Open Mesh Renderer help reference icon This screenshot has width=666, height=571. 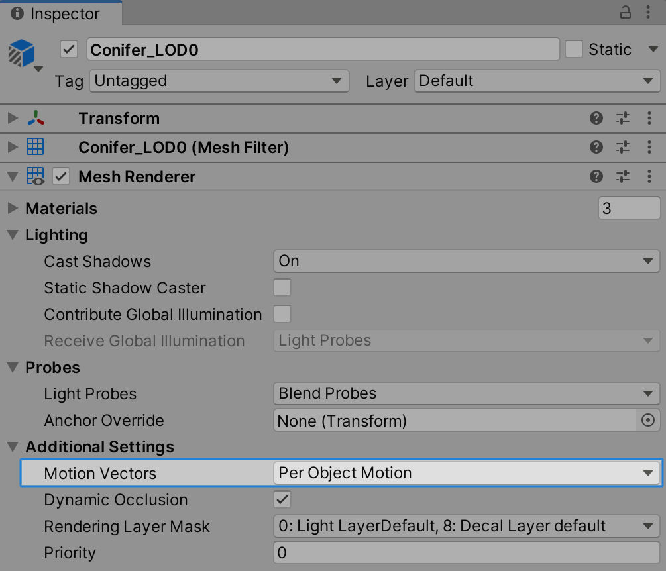tap(596, 177)
